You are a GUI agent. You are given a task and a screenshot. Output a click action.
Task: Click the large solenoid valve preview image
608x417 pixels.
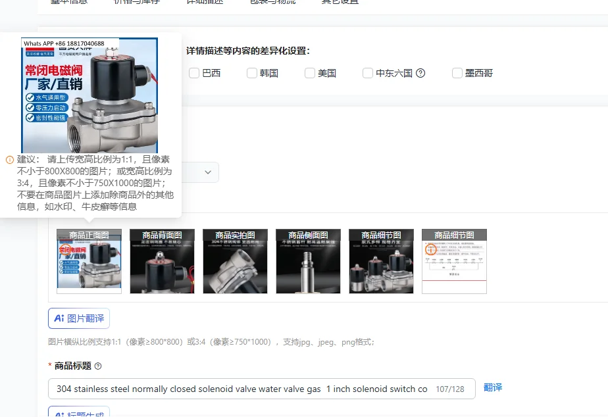tap(89, 95)
